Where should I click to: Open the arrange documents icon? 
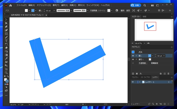tap(152, 5)
